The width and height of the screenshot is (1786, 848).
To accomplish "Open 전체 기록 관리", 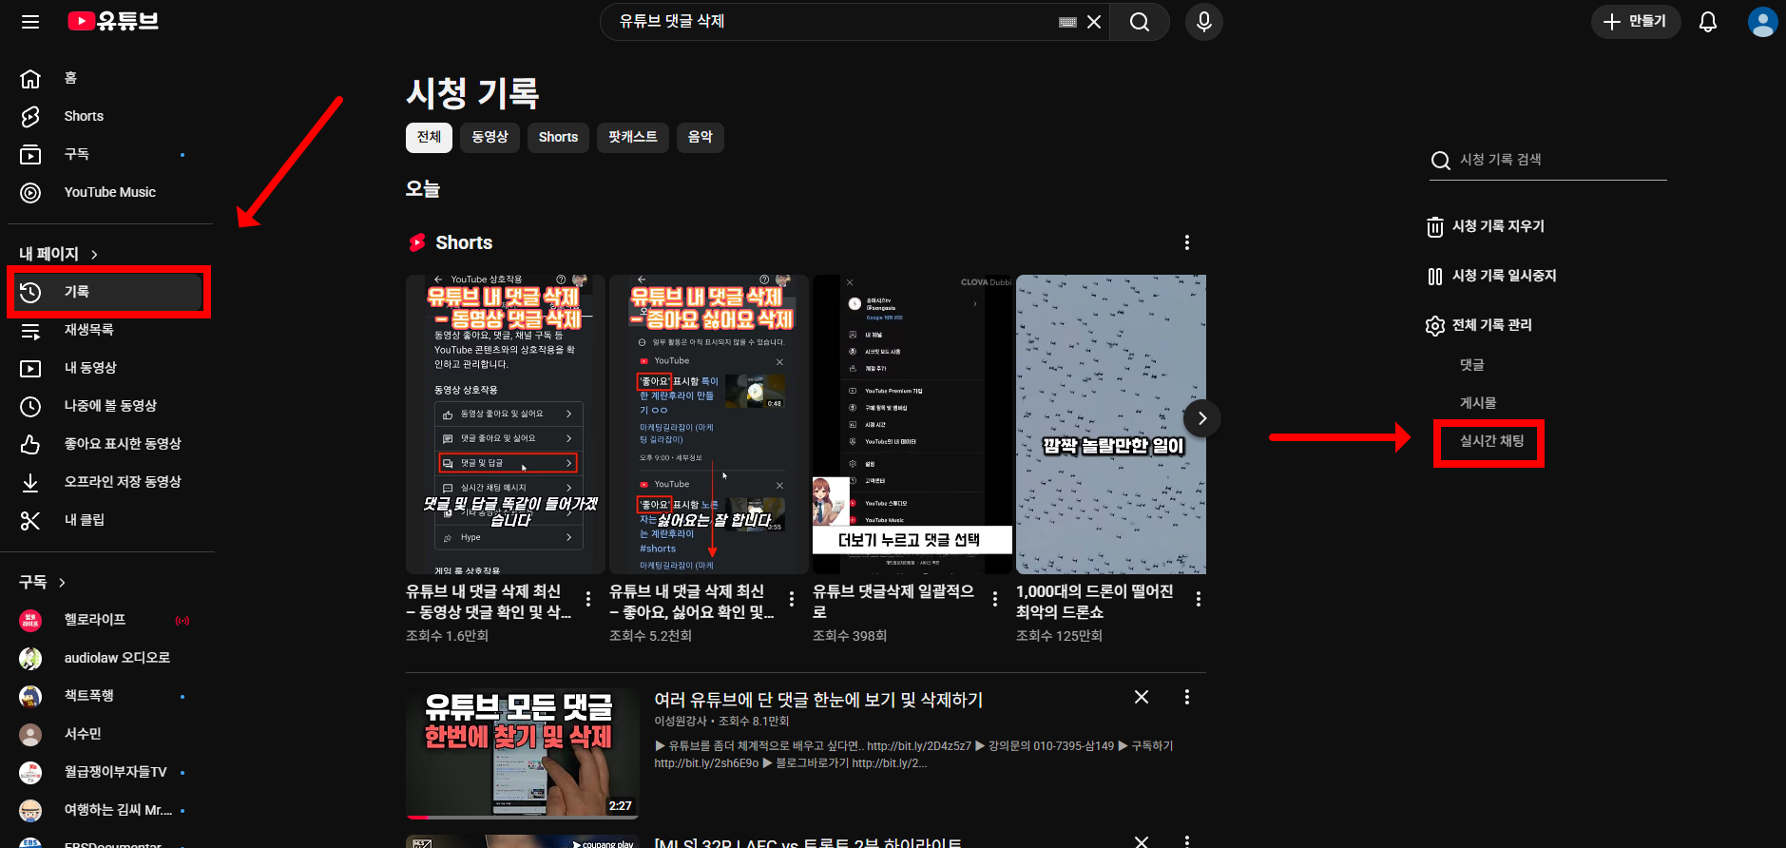I will pos(1480,325).
